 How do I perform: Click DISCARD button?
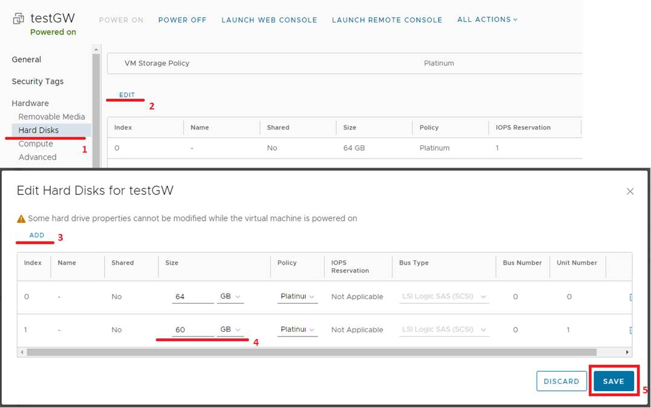[x=561, y=381]
